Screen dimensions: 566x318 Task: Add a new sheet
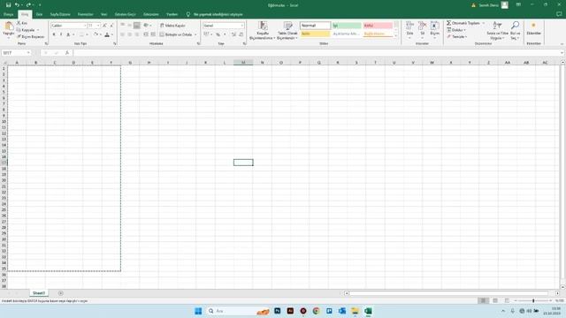point(61,293)
